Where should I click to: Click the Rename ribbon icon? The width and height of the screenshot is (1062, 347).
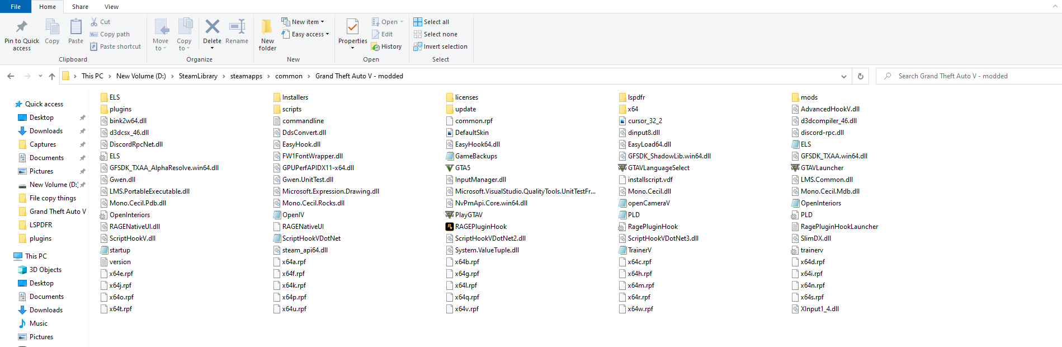[x=237, y=26]
